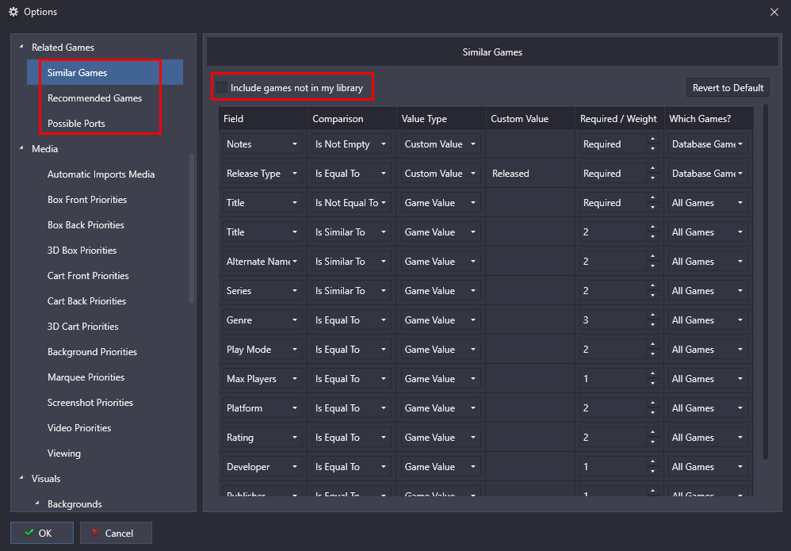Collapse the Visuals tree section

click(x=21, y=479)
